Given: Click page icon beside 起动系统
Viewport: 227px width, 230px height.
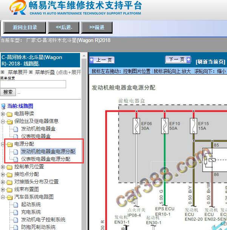Looking at the screenshot, I should click(15, 205).
